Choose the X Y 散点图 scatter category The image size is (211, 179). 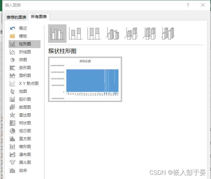click(x=24, y=84)
